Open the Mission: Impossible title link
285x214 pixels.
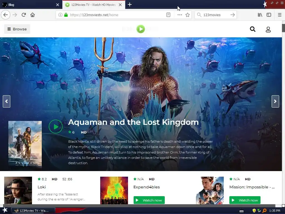(x=252, y=187)
